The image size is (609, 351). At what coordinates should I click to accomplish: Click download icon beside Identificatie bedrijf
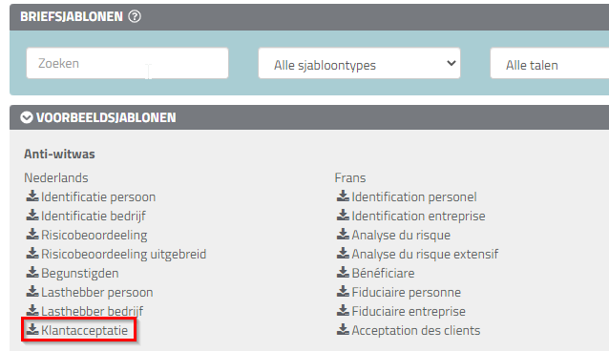[32, 216]
